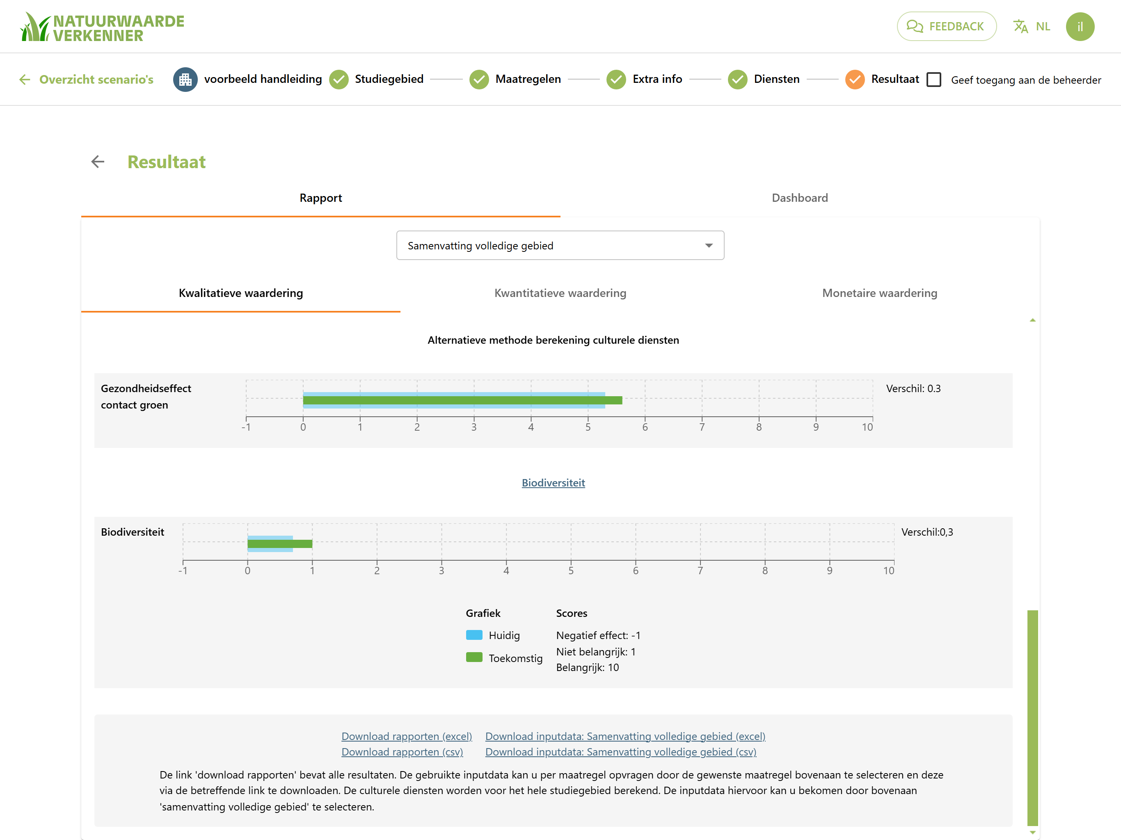Screen dimensions: 1121x840
Task: Download rapporten (excel) link
Action: (x=407, y=736)
